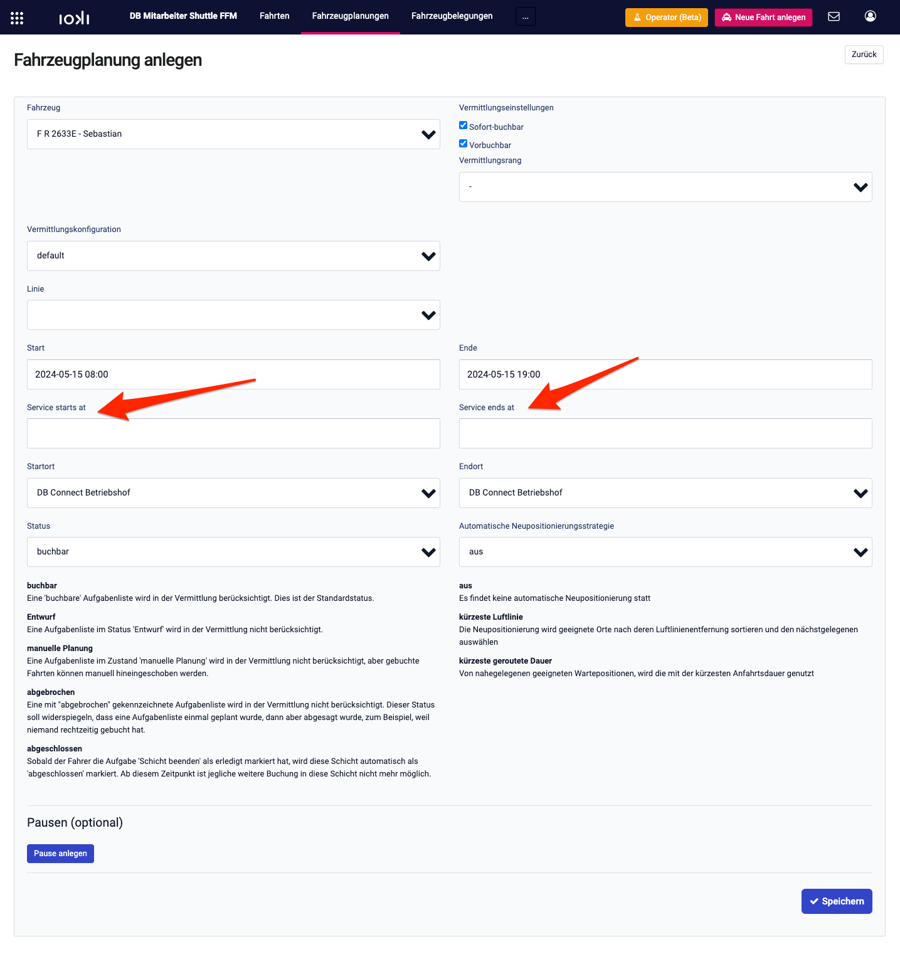Open the Status buchbar dropdown
The height and width of the screenshot is (954, 900).
pyautogui.click(x=233, y=552)
